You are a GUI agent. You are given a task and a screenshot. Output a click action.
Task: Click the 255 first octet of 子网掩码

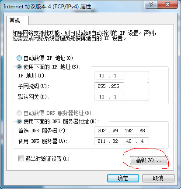click(101, 86)
